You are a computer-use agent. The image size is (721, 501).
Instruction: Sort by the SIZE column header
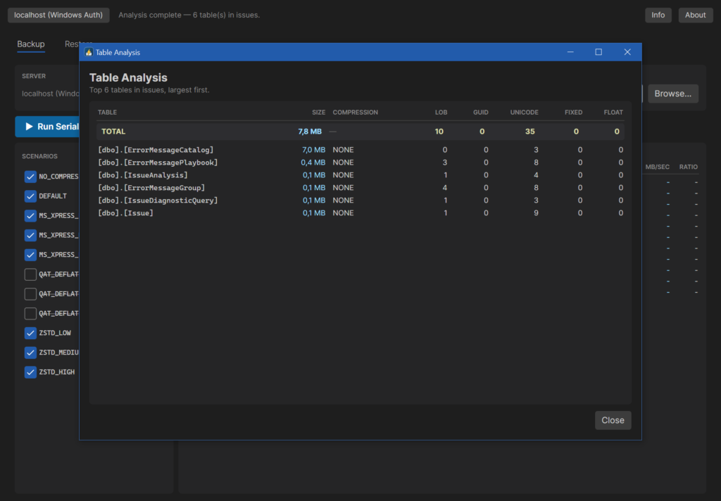coord(318,112)
